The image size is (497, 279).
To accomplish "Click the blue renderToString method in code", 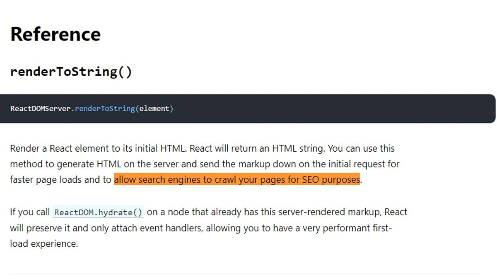I will tap(105, 109).
